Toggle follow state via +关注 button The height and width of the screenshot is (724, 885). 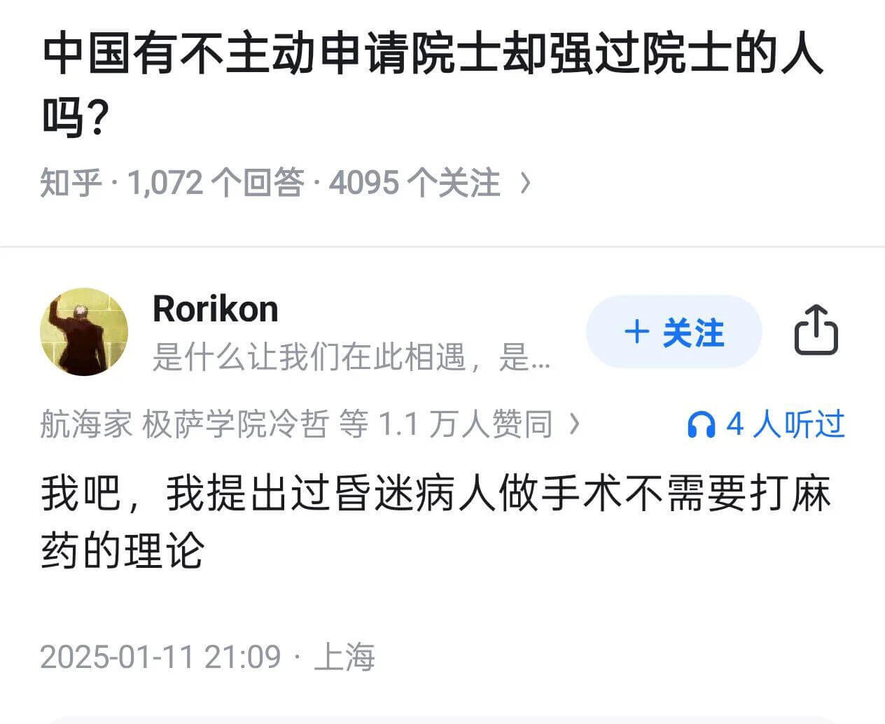tap(674, 333)
